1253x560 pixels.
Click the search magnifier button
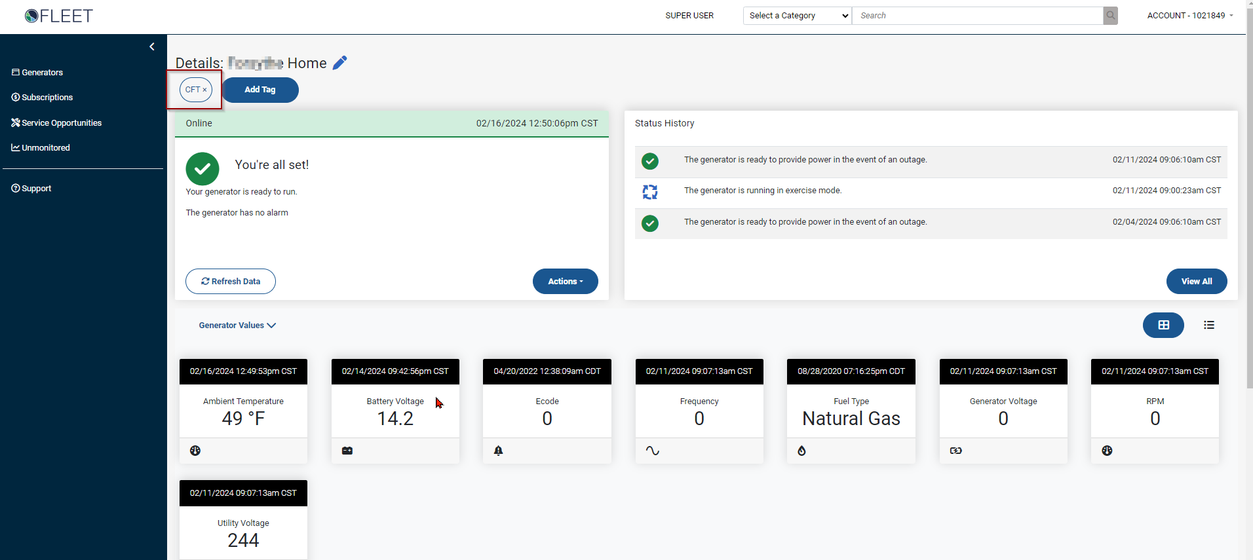tap(1111, 16)
